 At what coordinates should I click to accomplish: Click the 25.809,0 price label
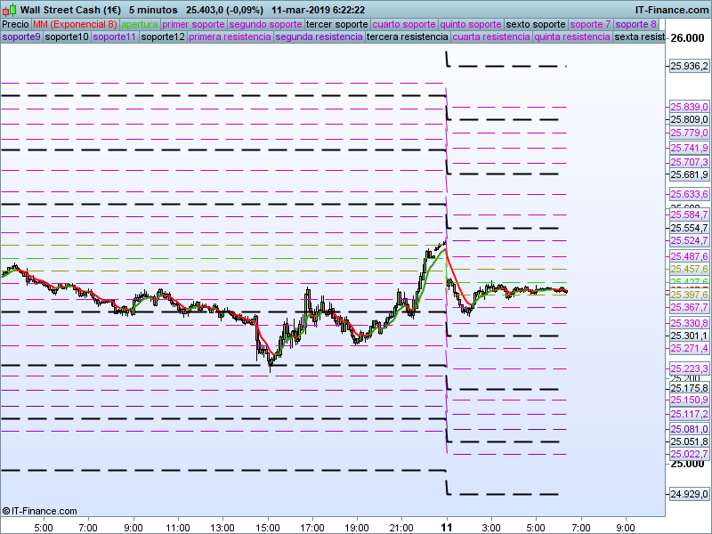coord(689,119)
